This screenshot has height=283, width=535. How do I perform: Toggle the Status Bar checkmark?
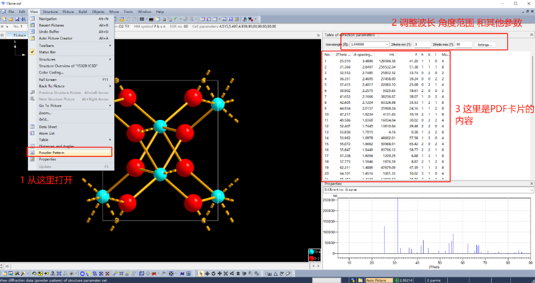click(33, 52)
